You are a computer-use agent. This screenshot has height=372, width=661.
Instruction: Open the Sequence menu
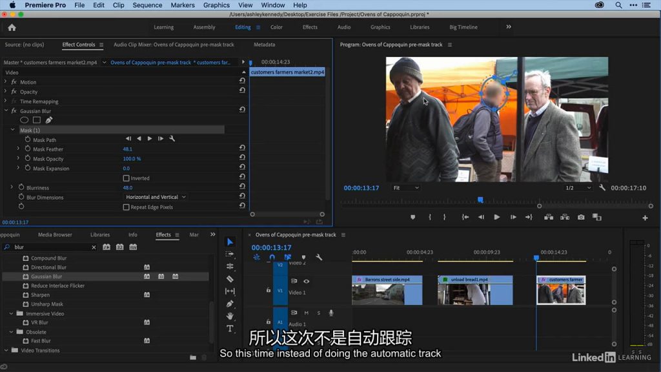click(147, 5)
